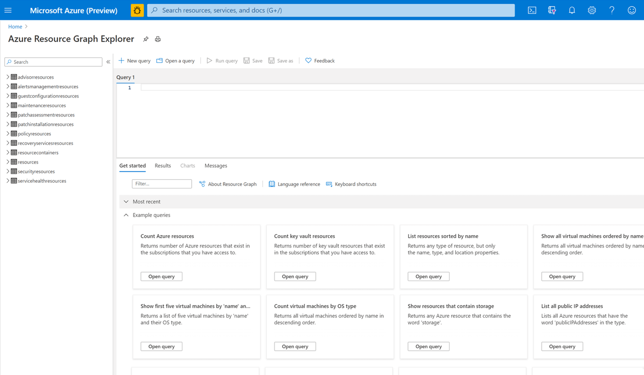This screenshot has width=644, height=375.
Task: Switch to the Messages tab
Action: (215, 166)
